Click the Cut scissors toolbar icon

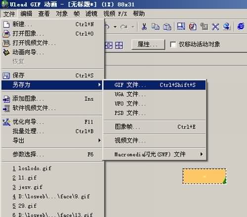[144, 26]
